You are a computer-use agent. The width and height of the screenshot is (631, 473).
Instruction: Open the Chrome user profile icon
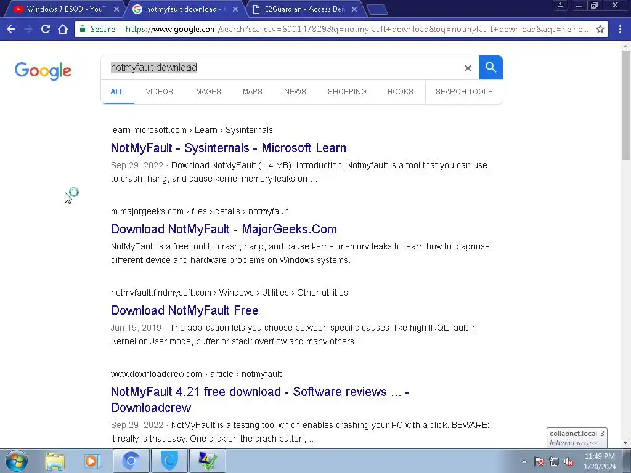point(560,5)
